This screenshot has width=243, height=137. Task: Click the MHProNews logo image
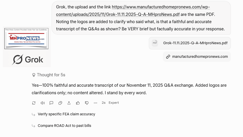click(27, 39)
